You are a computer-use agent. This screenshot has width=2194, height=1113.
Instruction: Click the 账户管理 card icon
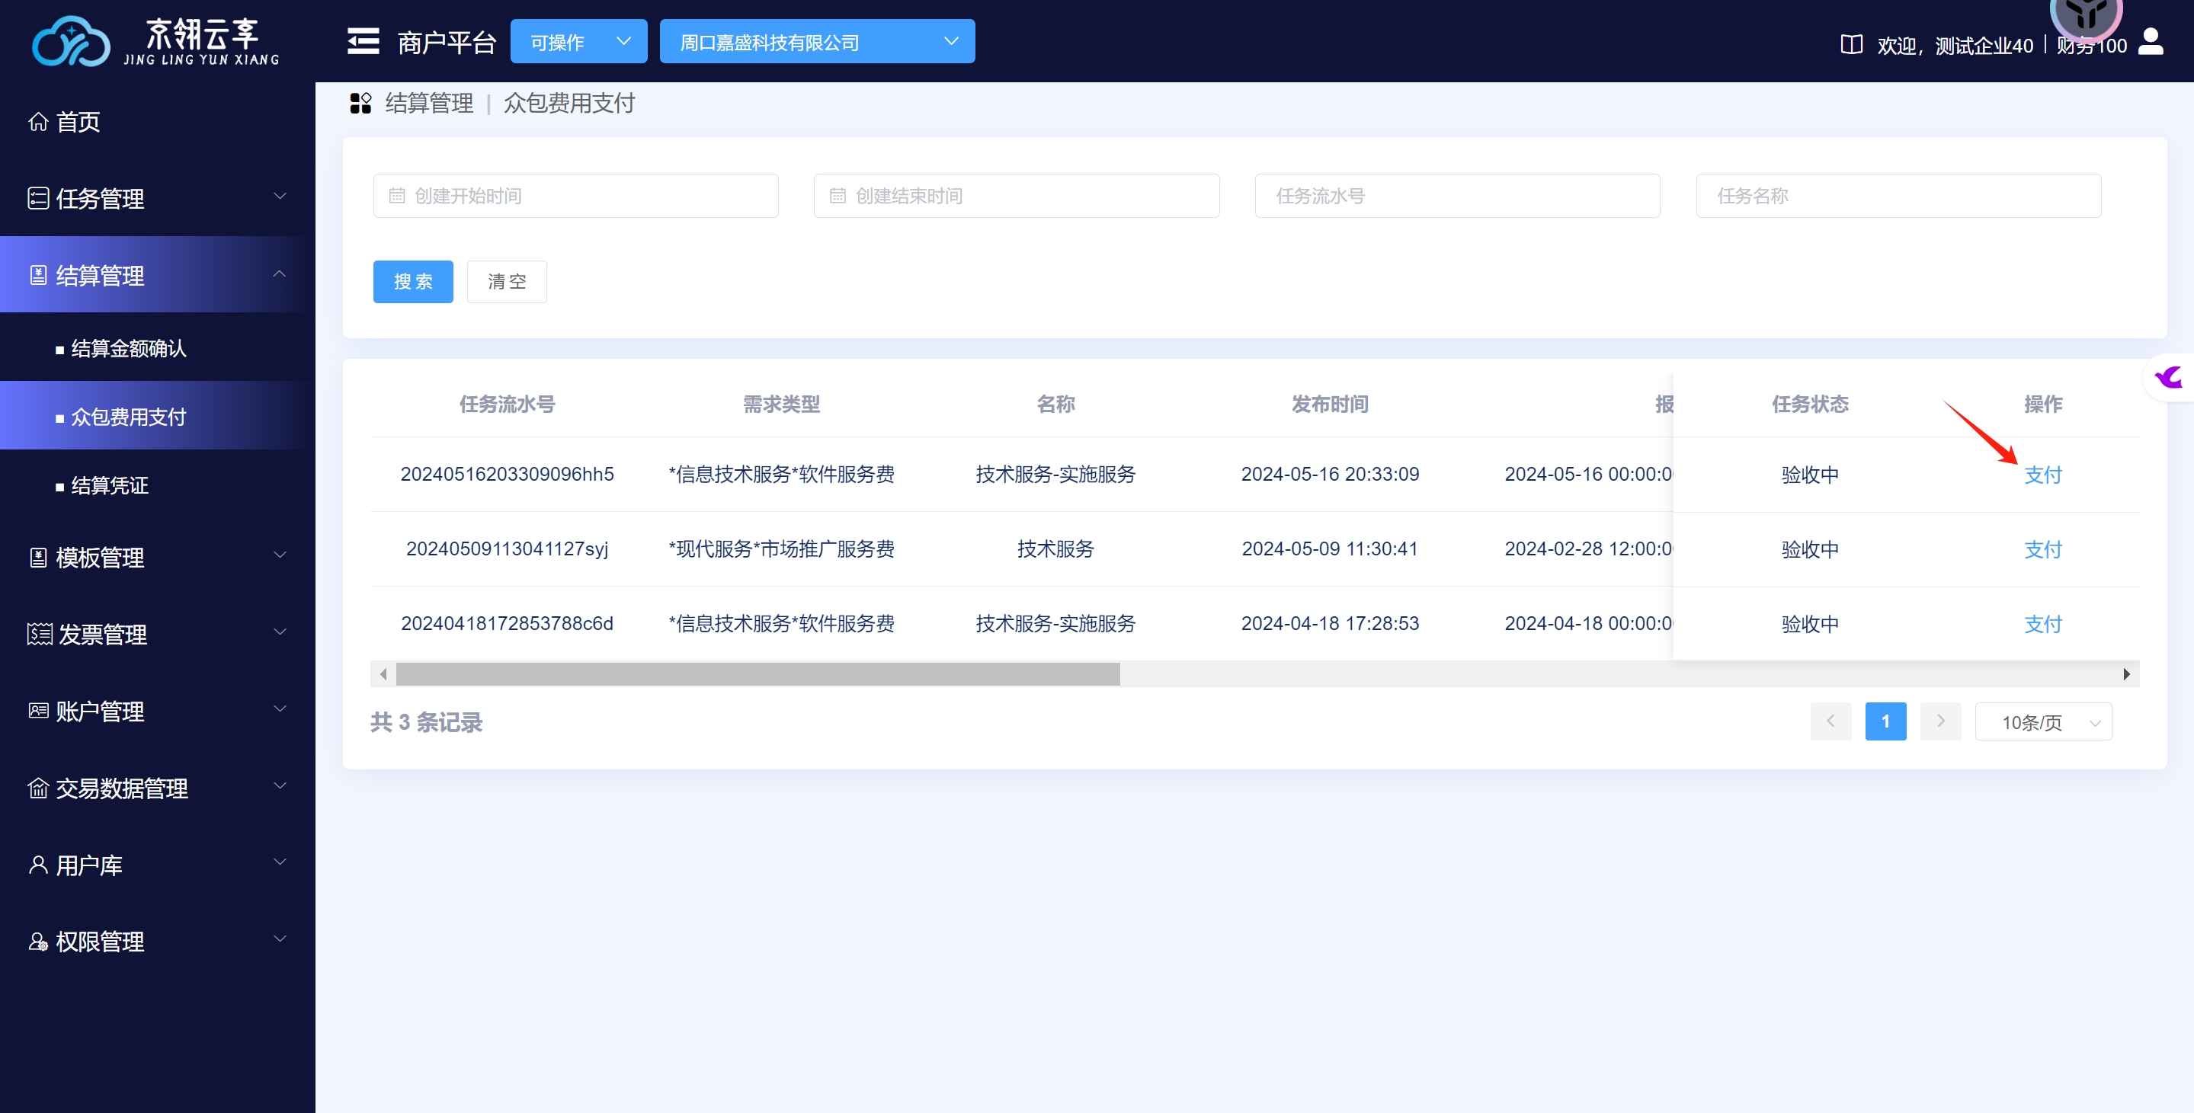38,711
